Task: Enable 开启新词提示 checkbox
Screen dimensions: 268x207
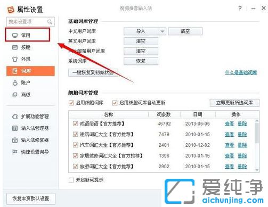Action: tap(71, 180)
